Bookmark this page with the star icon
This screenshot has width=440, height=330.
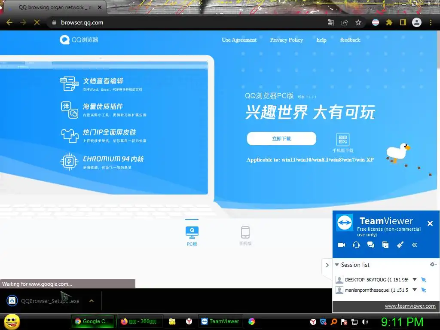(358, 22)
